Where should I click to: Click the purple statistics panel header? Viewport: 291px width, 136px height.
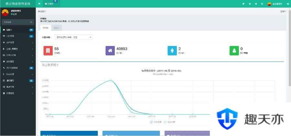(x=187, y=133)
